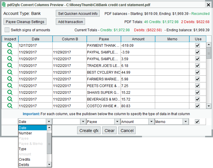213x168 pixels.
Task: Click the Memo column header
Action: pos(172,39)
